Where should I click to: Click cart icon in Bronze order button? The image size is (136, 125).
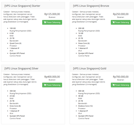(x=113, y=22)
